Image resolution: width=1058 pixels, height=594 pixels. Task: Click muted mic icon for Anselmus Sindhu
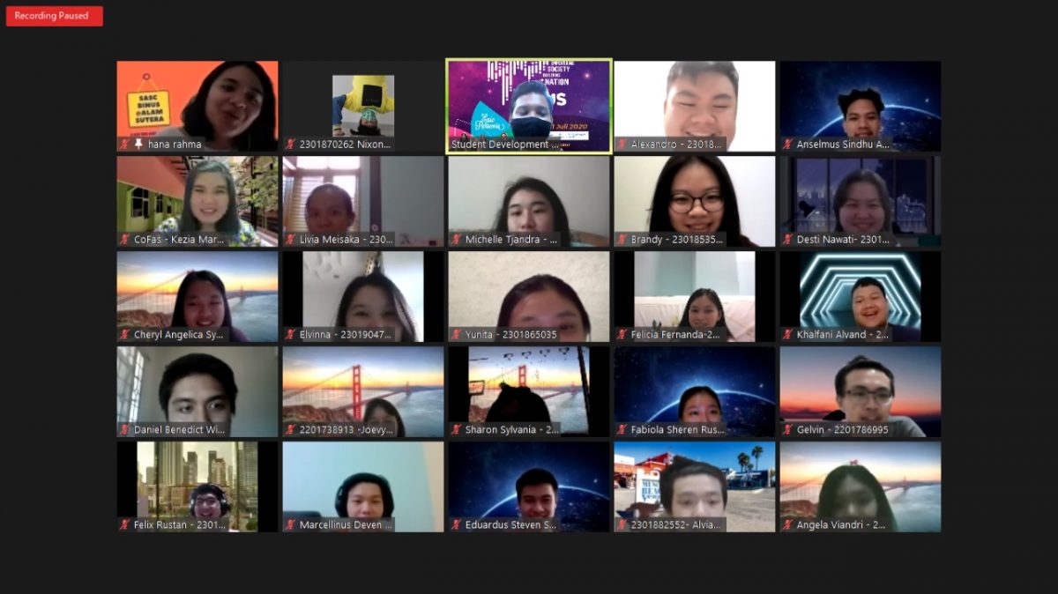pyautogui.click(x=788, y=144)
